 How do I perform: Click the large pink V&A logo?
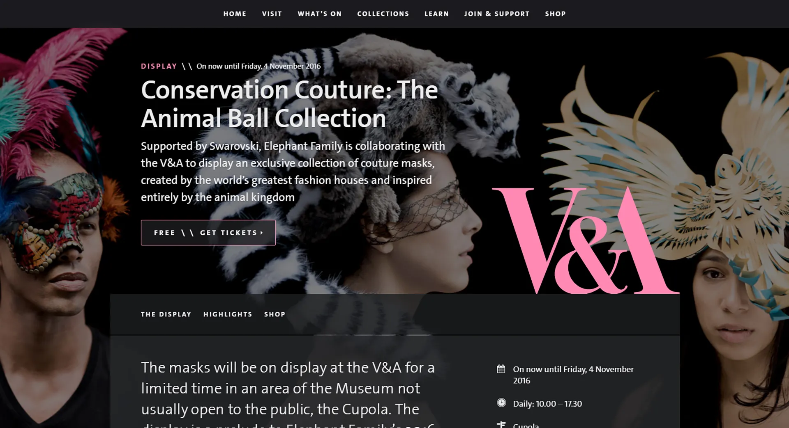click(x=586, y=241)
